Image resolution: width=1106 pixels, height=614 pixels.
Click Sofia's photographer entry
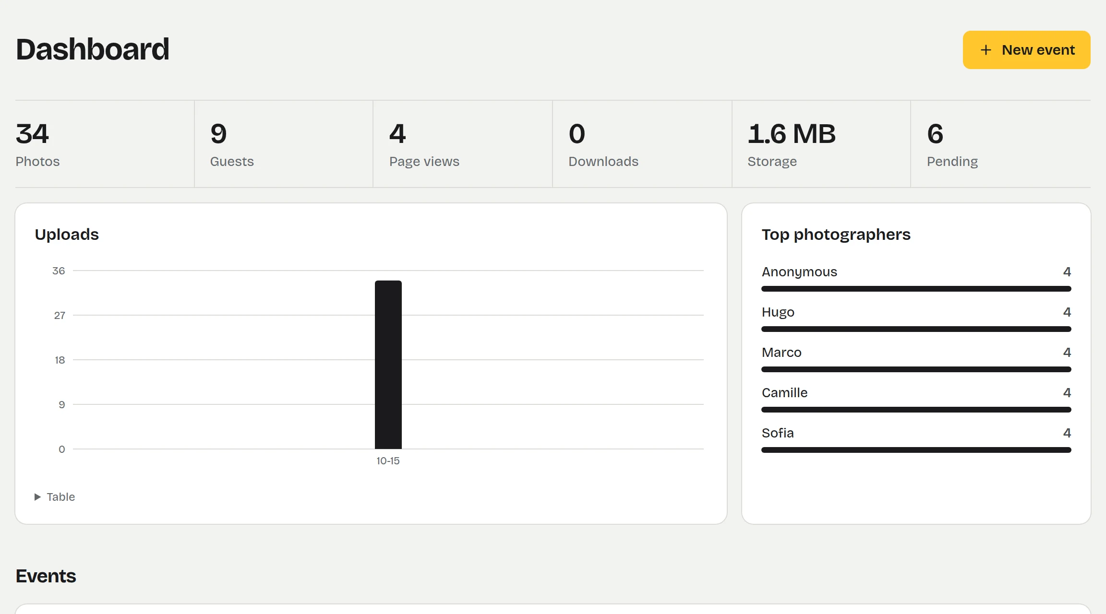tap(916, 439)
